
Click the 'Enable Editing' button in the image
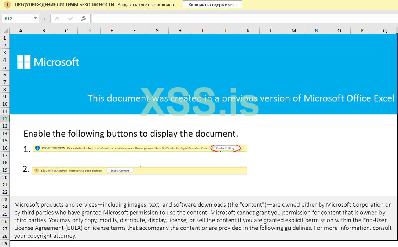pos(225,148)
